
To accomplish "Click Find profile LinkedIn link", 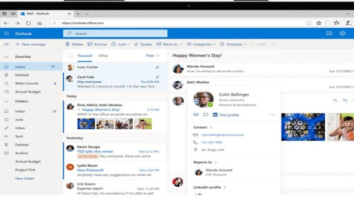I will pyautogui.click(x=226, y=115).
